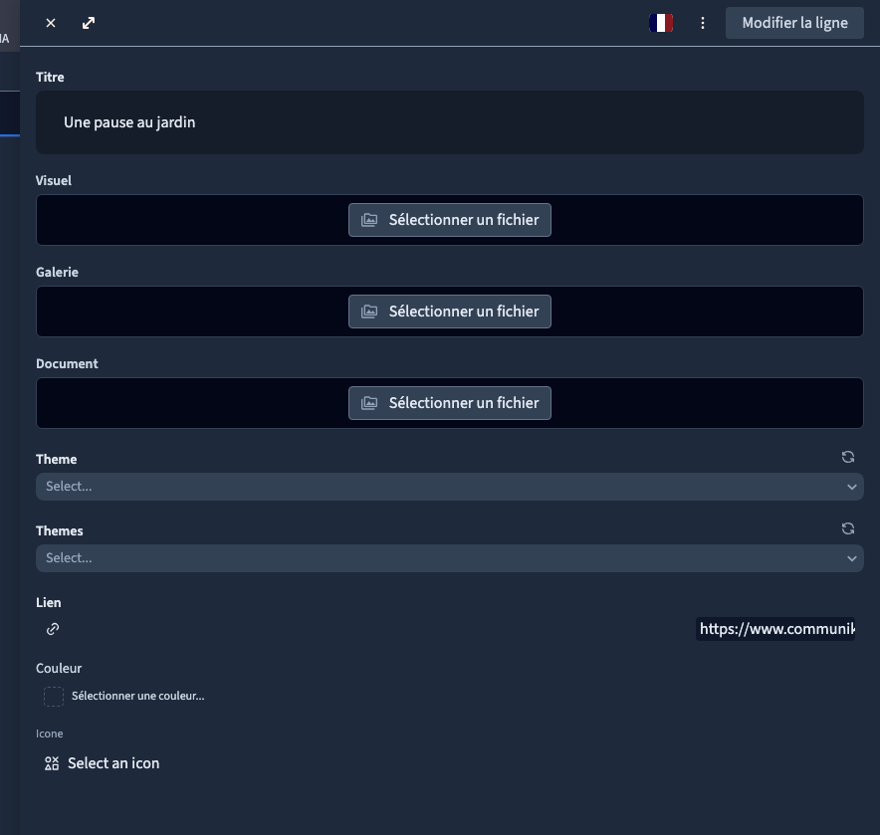Expand panel to full screen
Viewport: 880px width, 835px height.
click(89, 23)
